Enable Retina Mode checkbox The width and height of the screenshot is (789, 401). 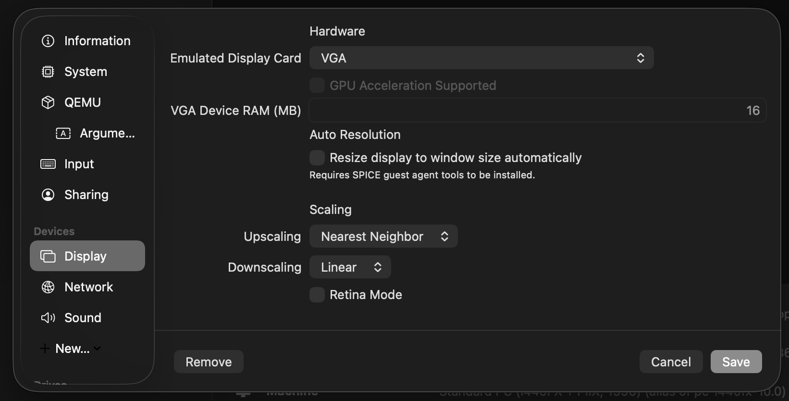click(x=317, y=294)
